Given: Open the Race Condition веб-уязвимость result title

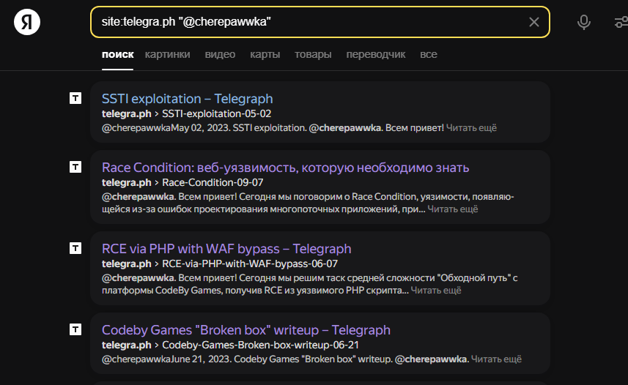Looking at the screenshot, I should point(285,168).
